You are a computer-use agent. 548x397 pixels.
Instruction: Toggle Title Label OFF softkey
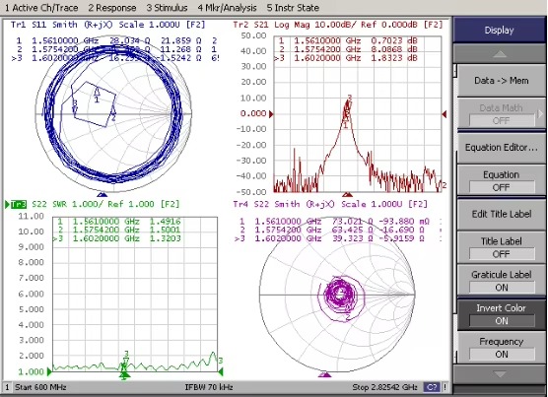pos(501,247)
